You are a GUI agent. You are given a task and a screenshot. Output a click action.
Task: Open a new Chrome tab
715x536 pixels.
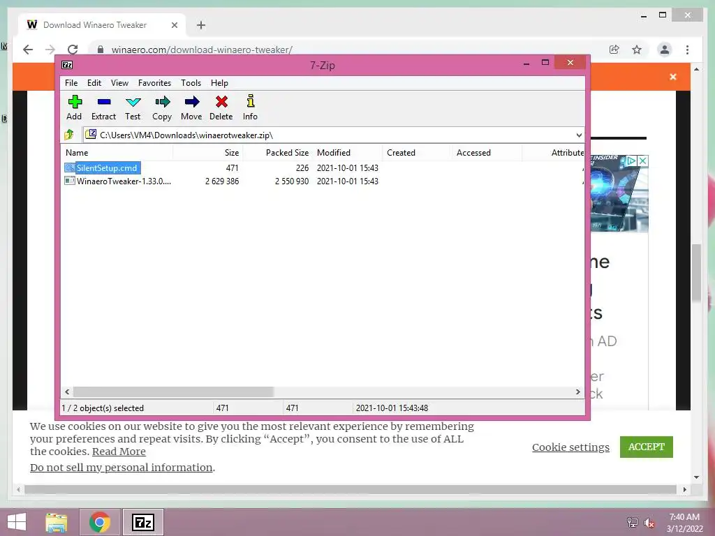[x=201, y=25]
